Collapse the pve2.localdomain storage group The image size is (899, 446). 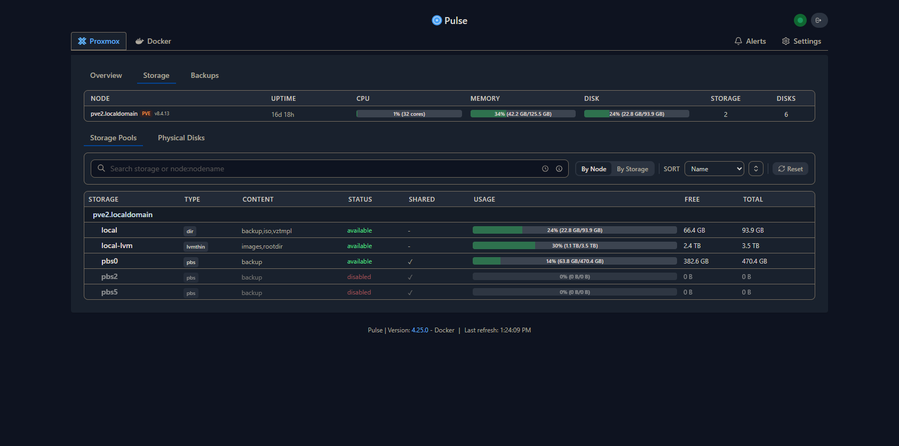tap(123, 214)
